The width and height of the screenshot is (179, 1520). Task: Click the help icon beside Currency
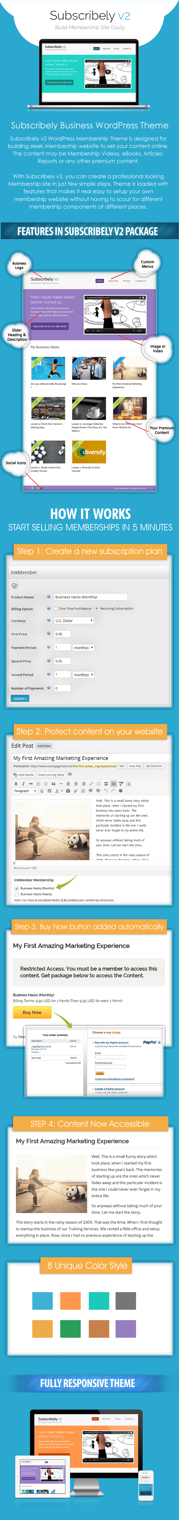[49, 620]
